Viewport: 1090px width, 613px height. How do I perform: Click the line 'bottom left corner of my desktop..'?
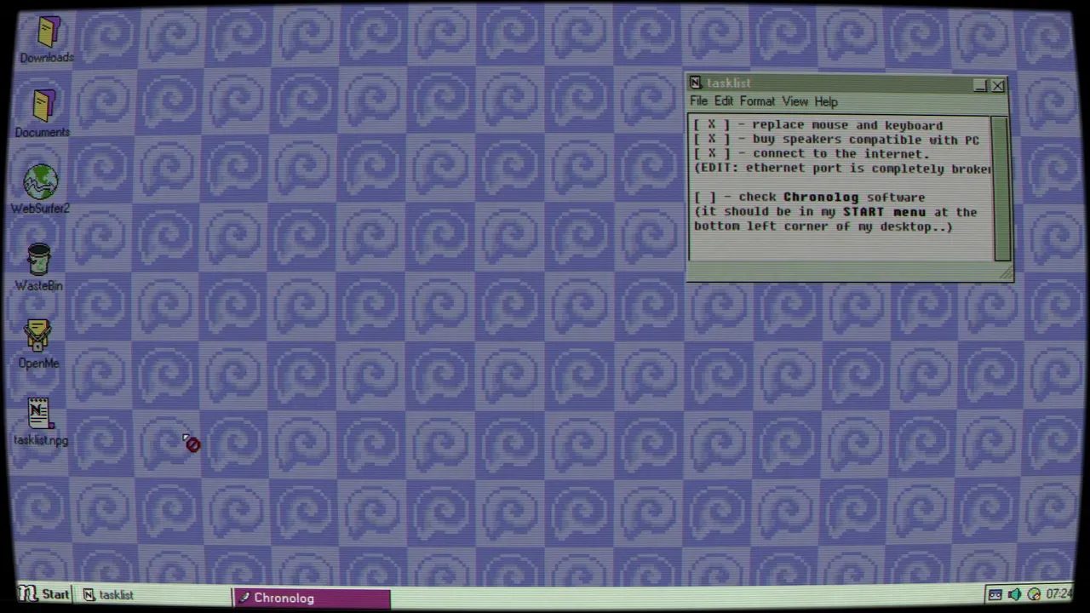(823, 226)
